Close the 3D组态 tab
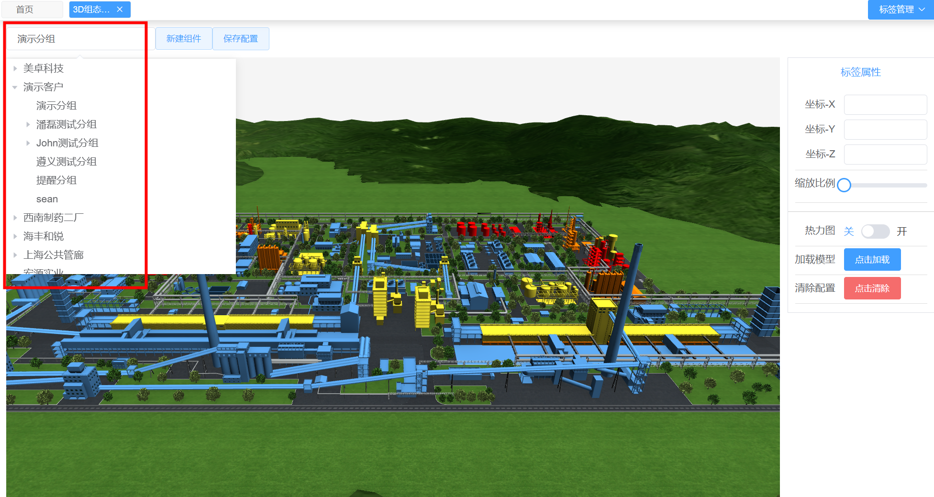The image size is (934, 497). (120, 10)
